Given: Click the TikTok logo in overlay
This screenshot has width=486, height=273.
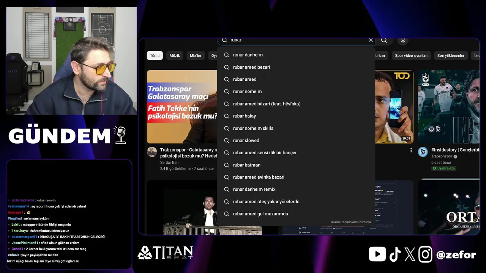Looking at the screenshot, I should click(x=395, y=254).
